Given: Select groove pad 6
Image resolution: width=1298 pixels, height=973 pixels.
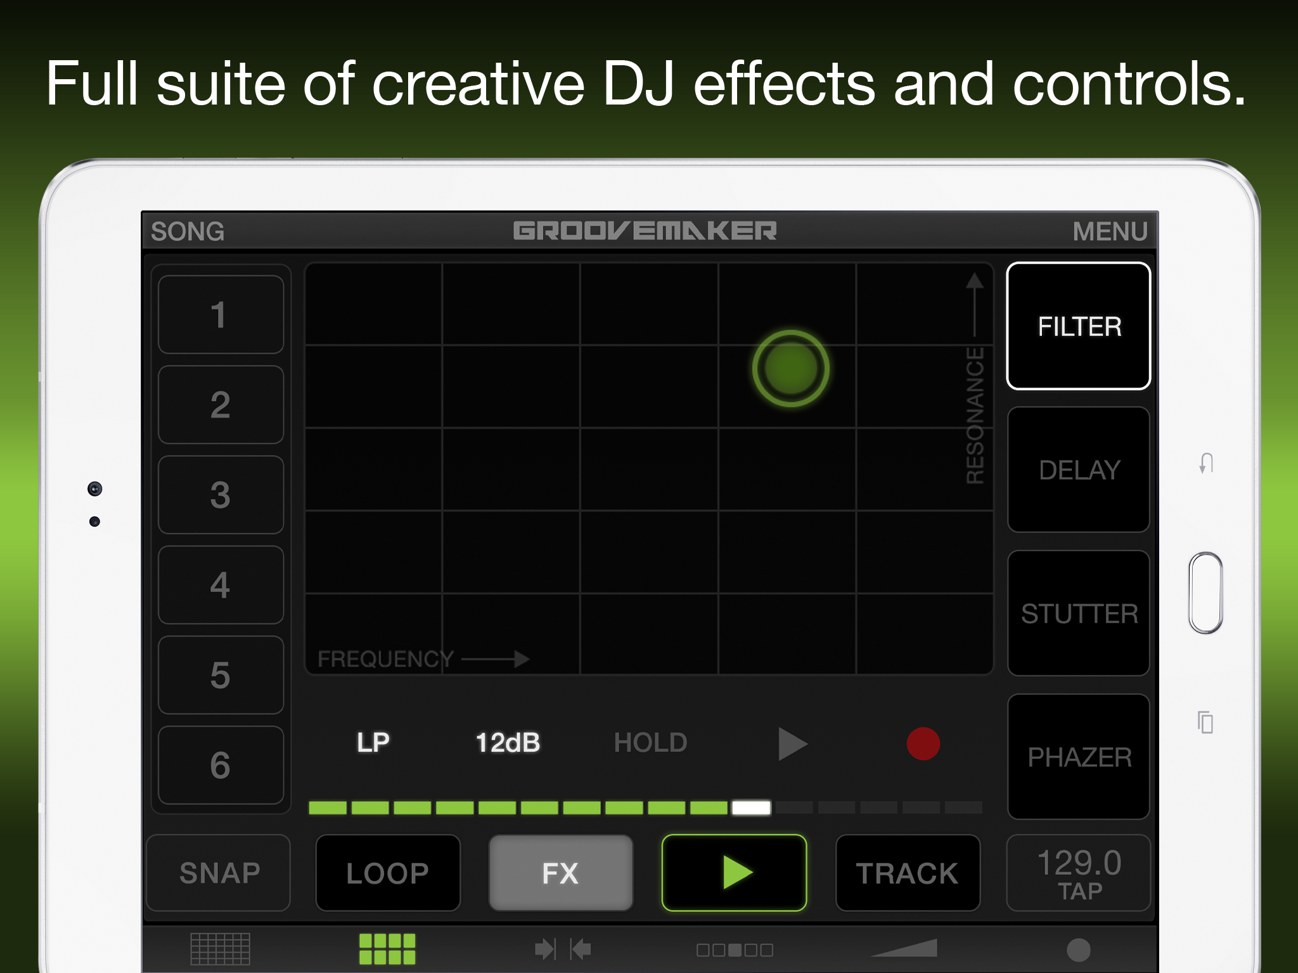Looking at the screenshot, I should 221,765.
